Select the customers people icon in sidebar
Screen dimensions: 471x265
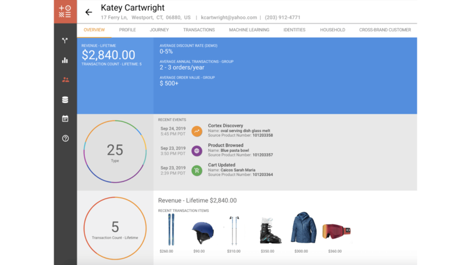coord(65,80)
